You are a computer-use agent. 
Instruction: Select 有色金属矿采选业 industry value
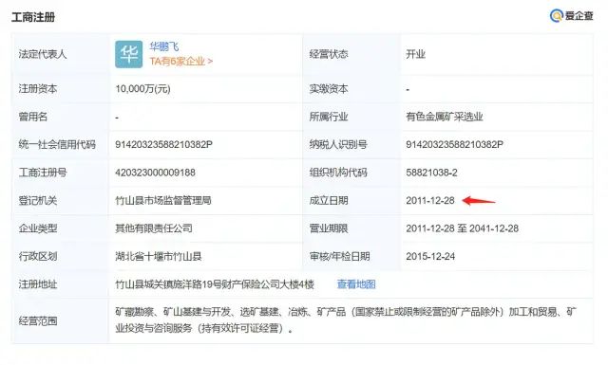[x=445, y=117]
